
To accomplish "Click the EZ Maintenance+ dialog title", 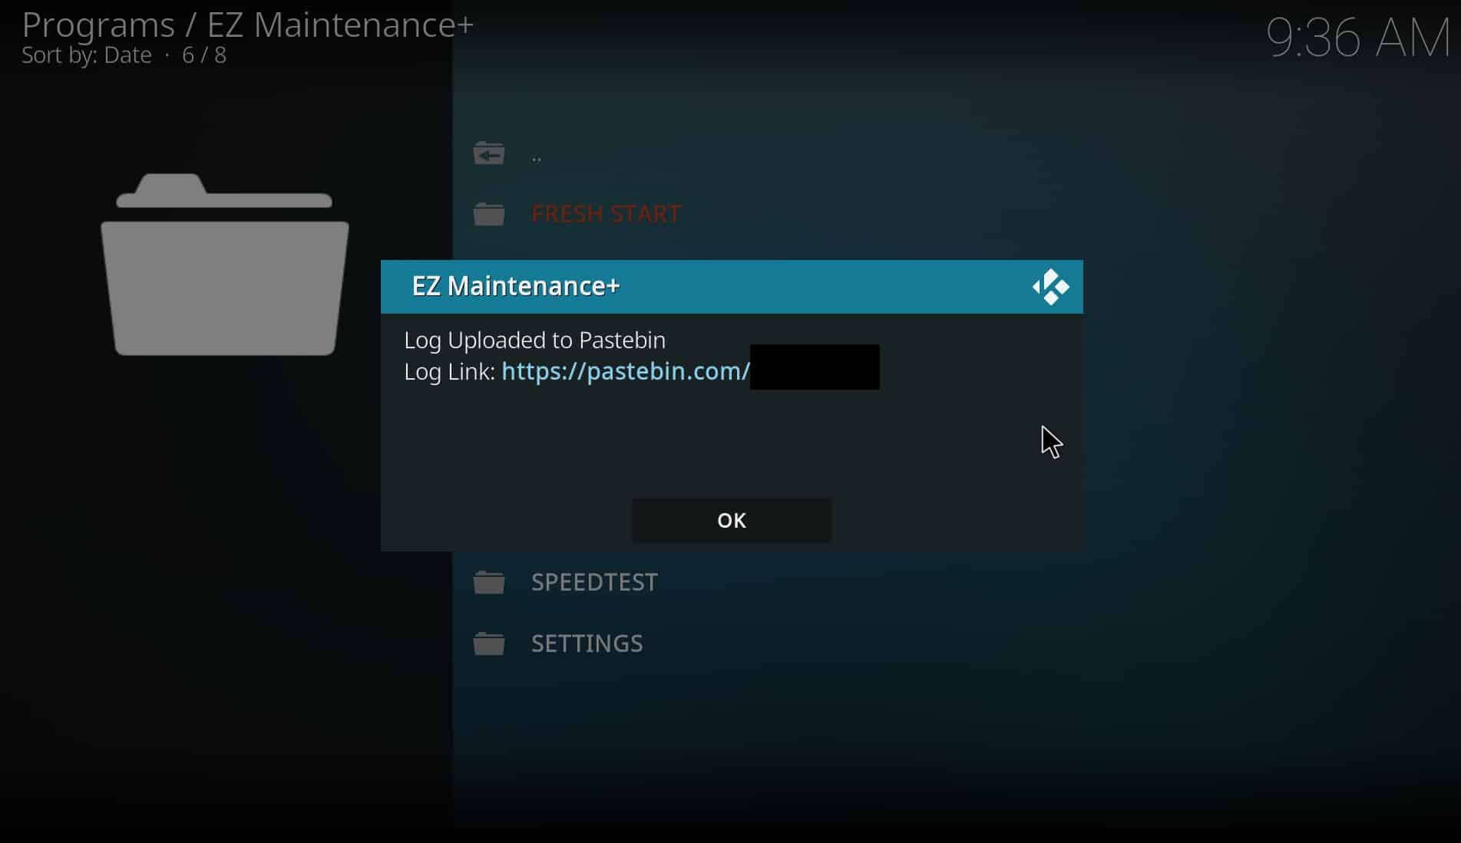I will [516, 286].
